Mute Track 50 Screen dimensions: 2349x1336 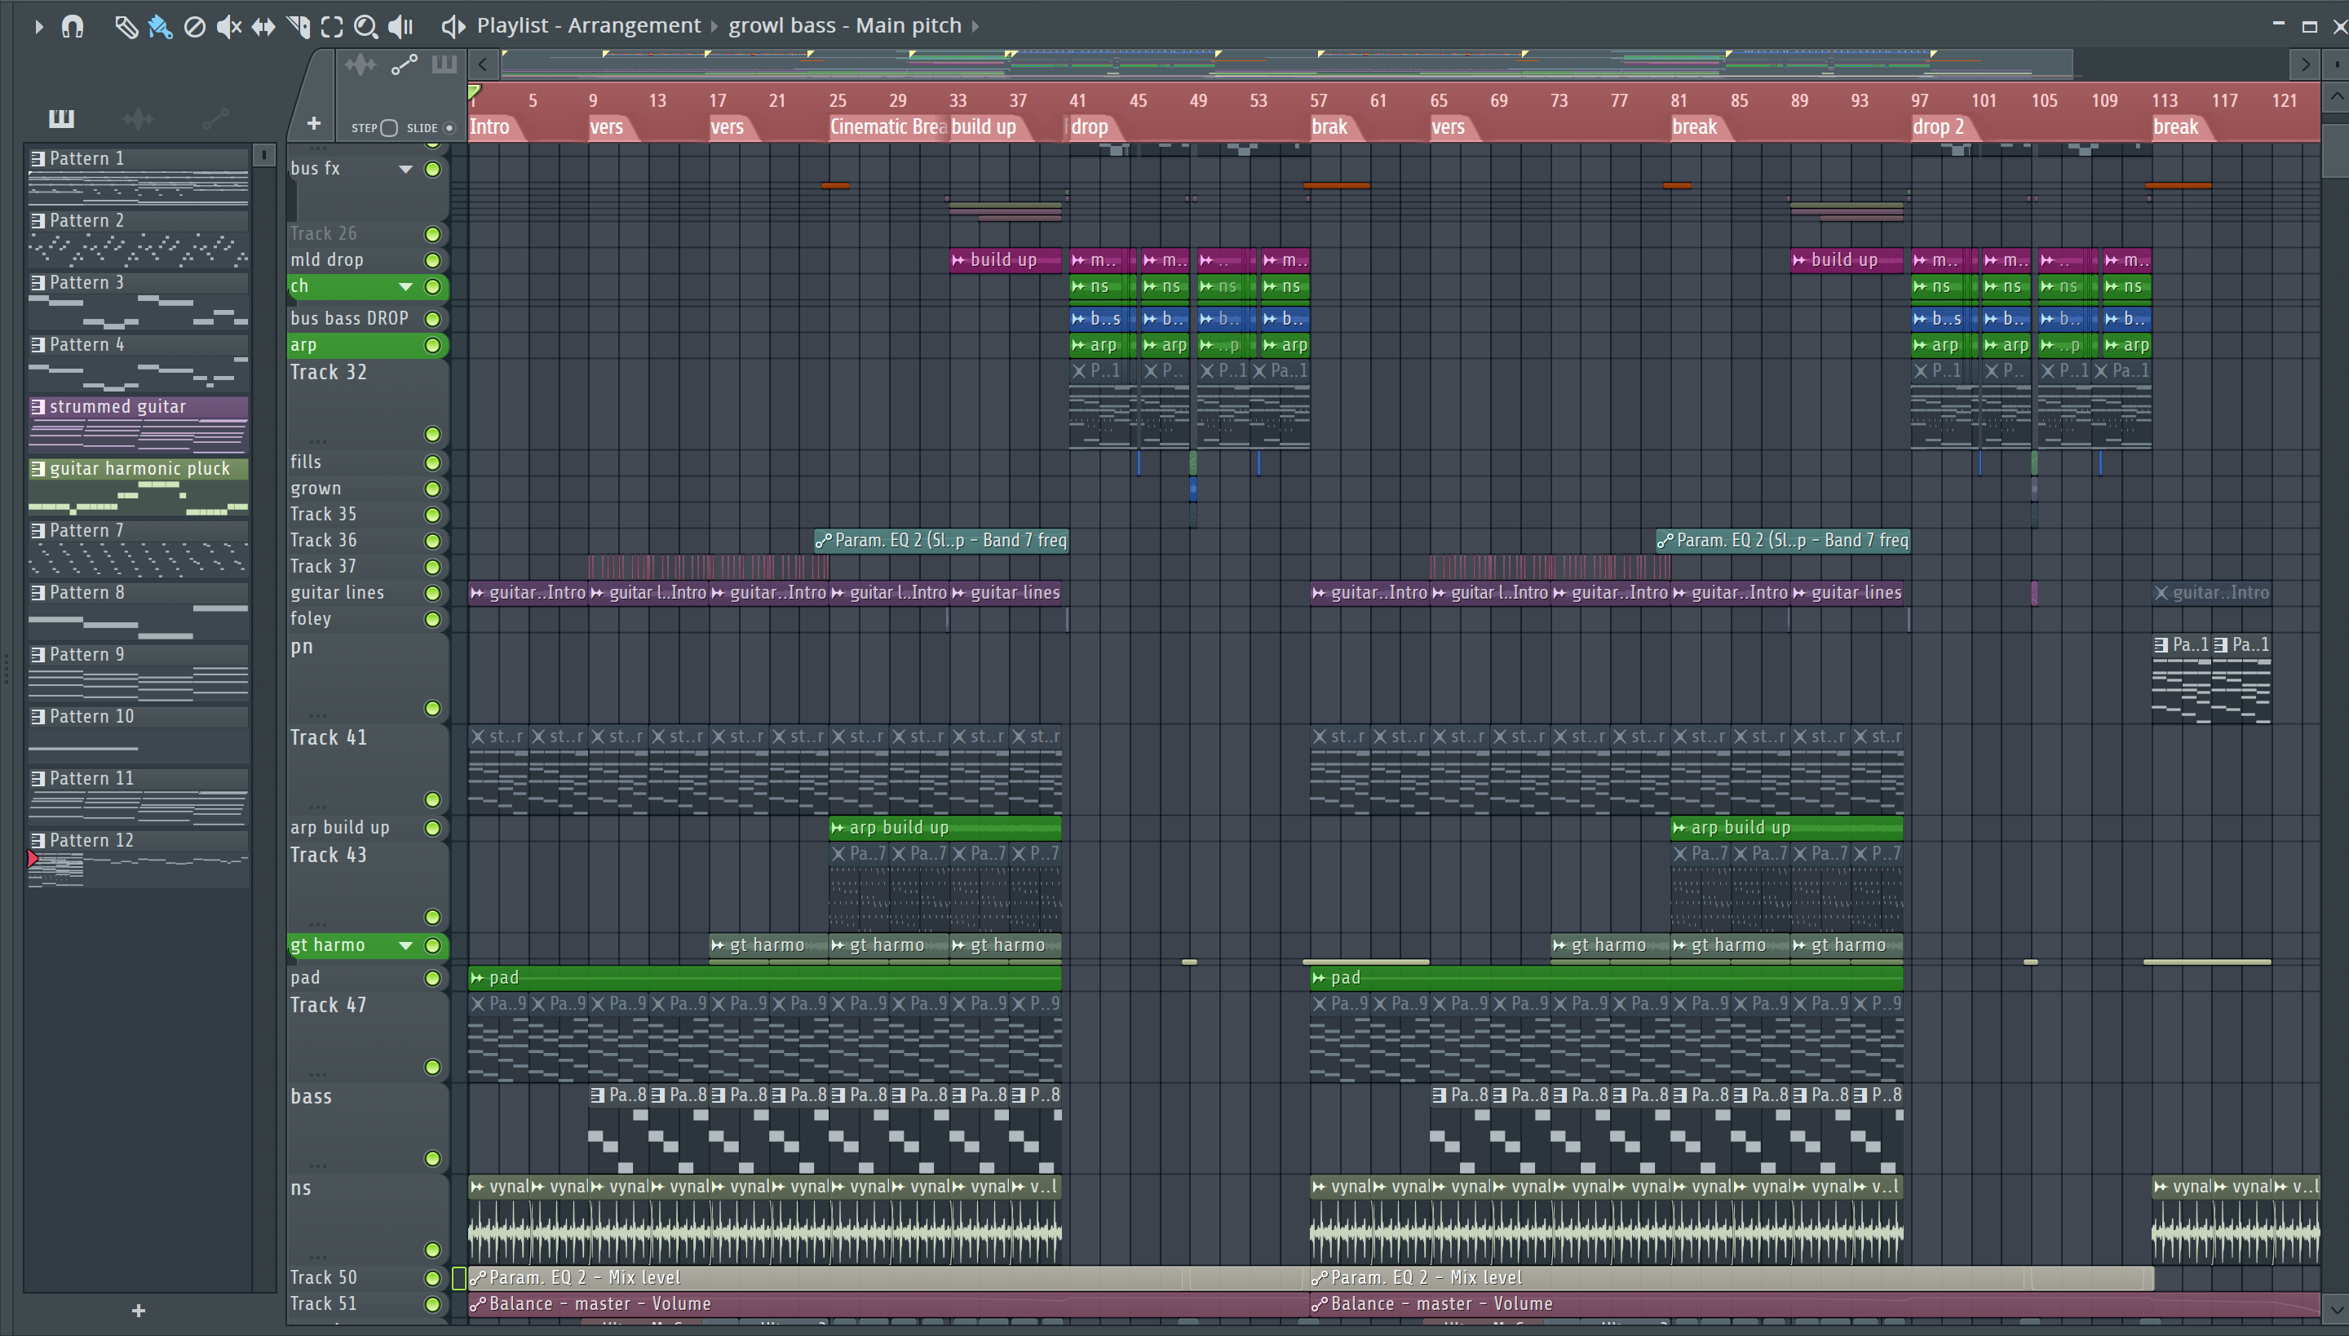[x=432, y=1278]
